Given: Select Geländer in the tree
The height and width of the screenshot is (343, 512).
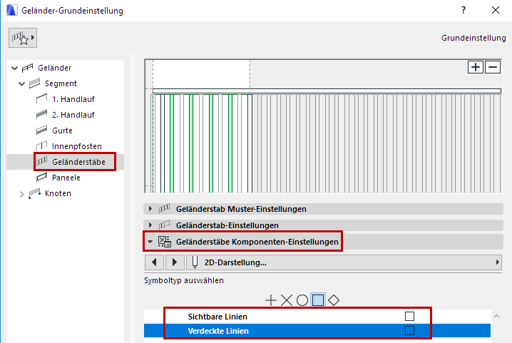Looking at the screenshot, I should coord(54,68).
